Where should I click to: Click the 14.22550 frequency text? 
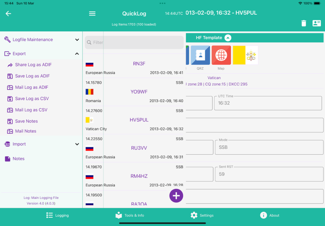(94, 139)
